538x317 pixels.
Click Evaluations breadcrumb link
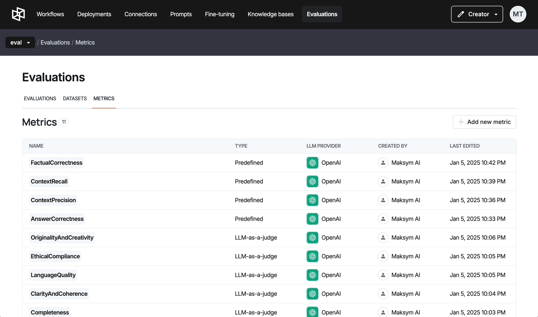[55, 42]
